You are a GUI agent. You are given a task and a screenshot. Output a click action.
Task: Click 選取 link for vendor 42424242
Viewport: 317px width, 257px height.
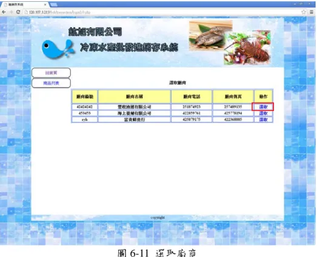pyautogui.click(x=263, y=106)
